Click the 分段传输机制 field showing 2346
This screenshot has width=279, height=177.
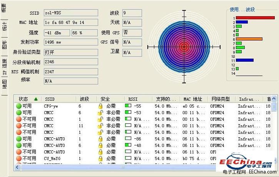pyautogui.click(x=71, y=62)
